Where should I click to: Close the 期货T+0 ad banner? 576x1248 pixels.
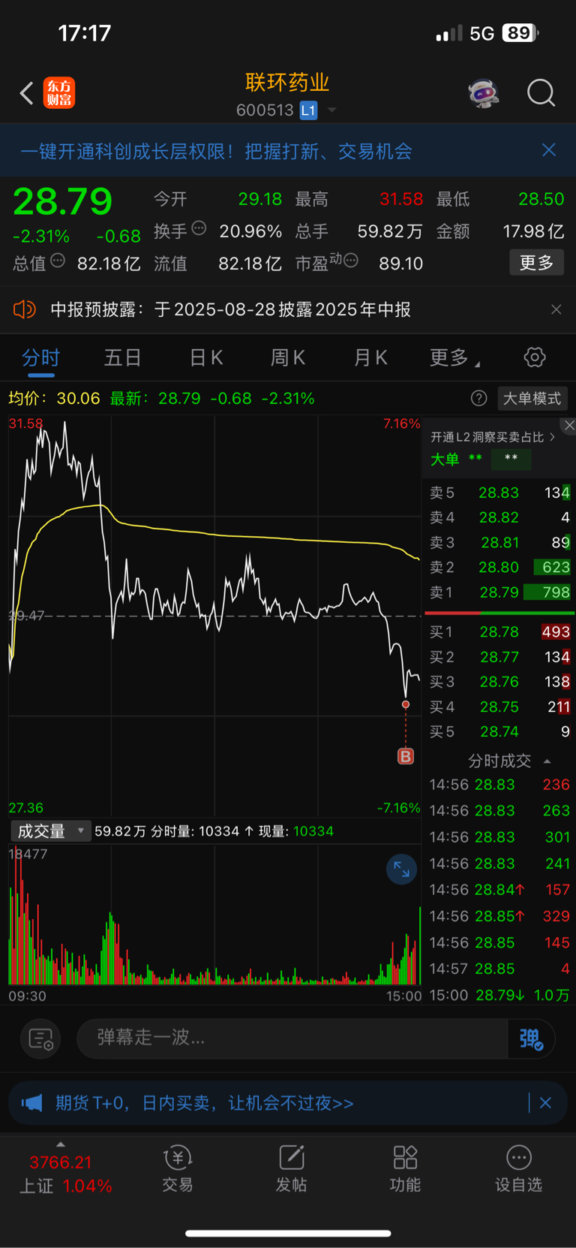pos(545,1103)
